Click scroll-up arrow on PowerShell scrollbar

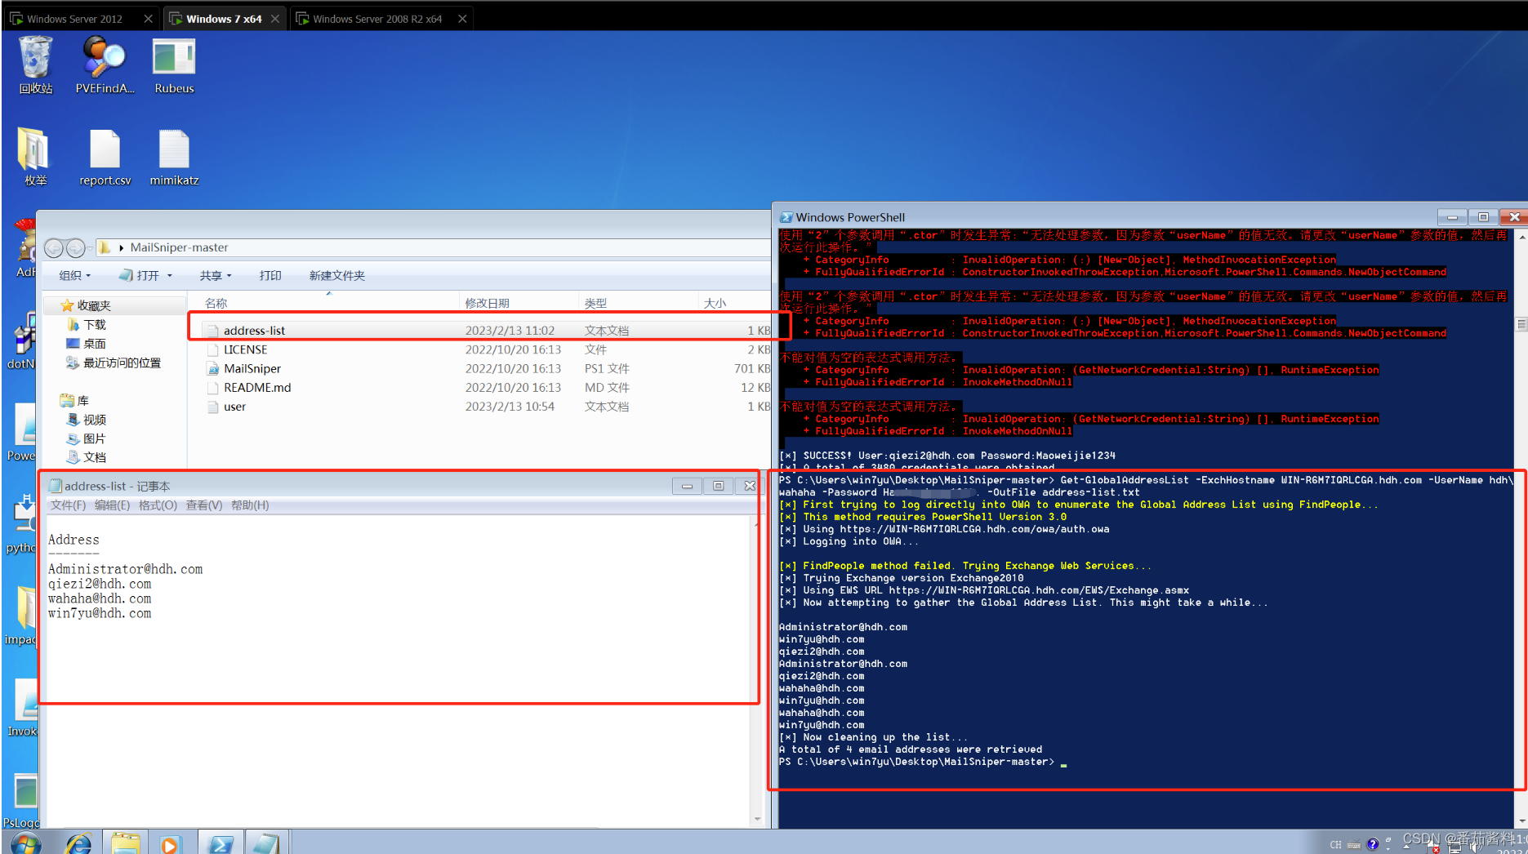coord(1521,237)
